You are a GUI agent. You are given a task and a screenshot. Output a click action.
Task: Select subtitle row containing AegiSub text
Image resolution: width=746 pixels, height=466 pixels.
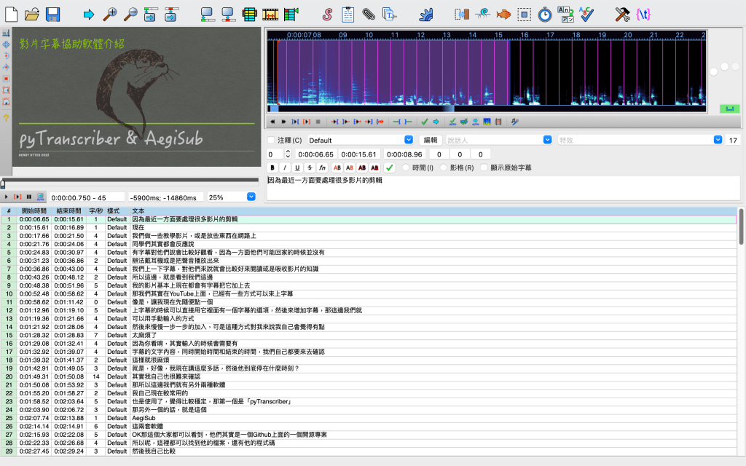tap(144, 419)
